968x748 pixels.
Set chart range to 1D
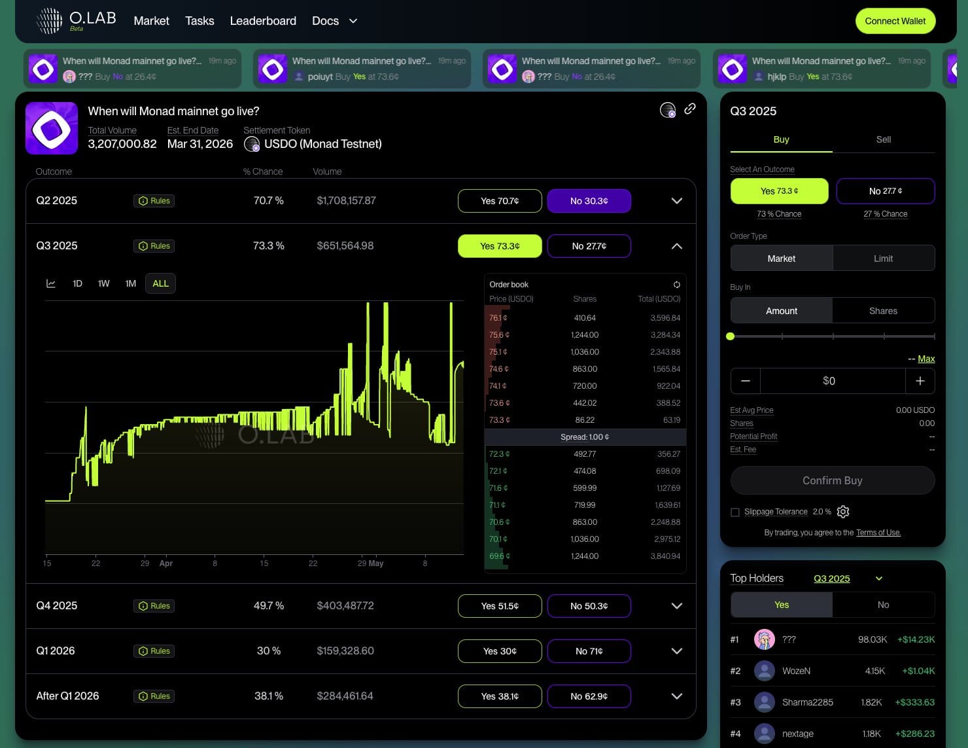77,283
